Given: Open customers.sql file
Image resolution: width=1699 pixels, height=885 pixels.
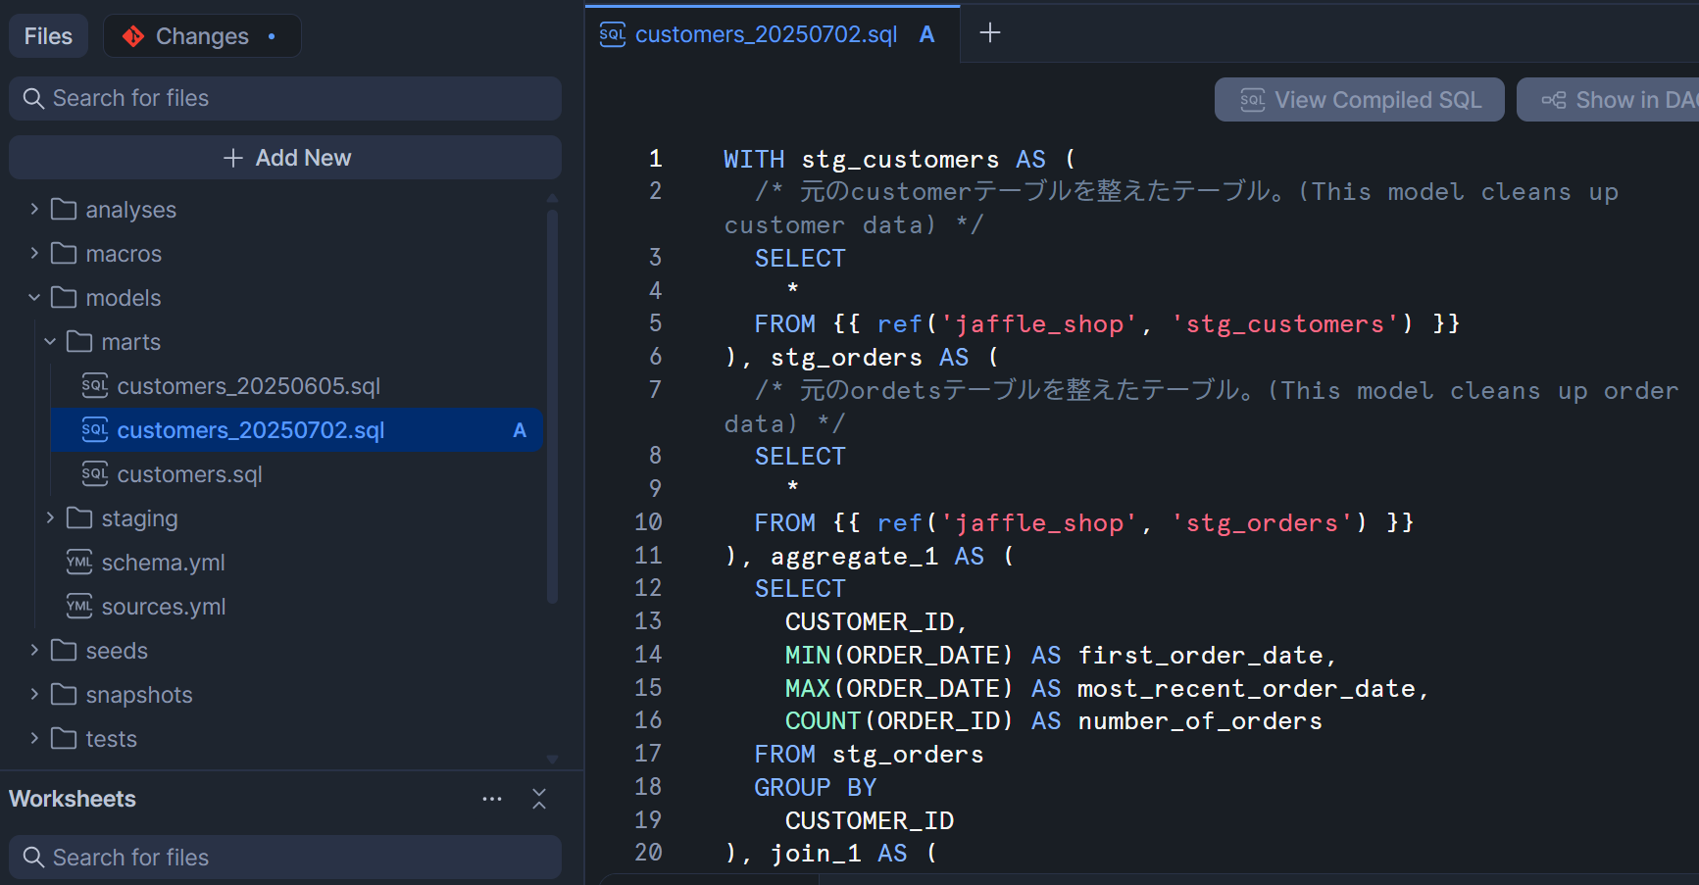Looking at the screenshot, I should 296,474.
